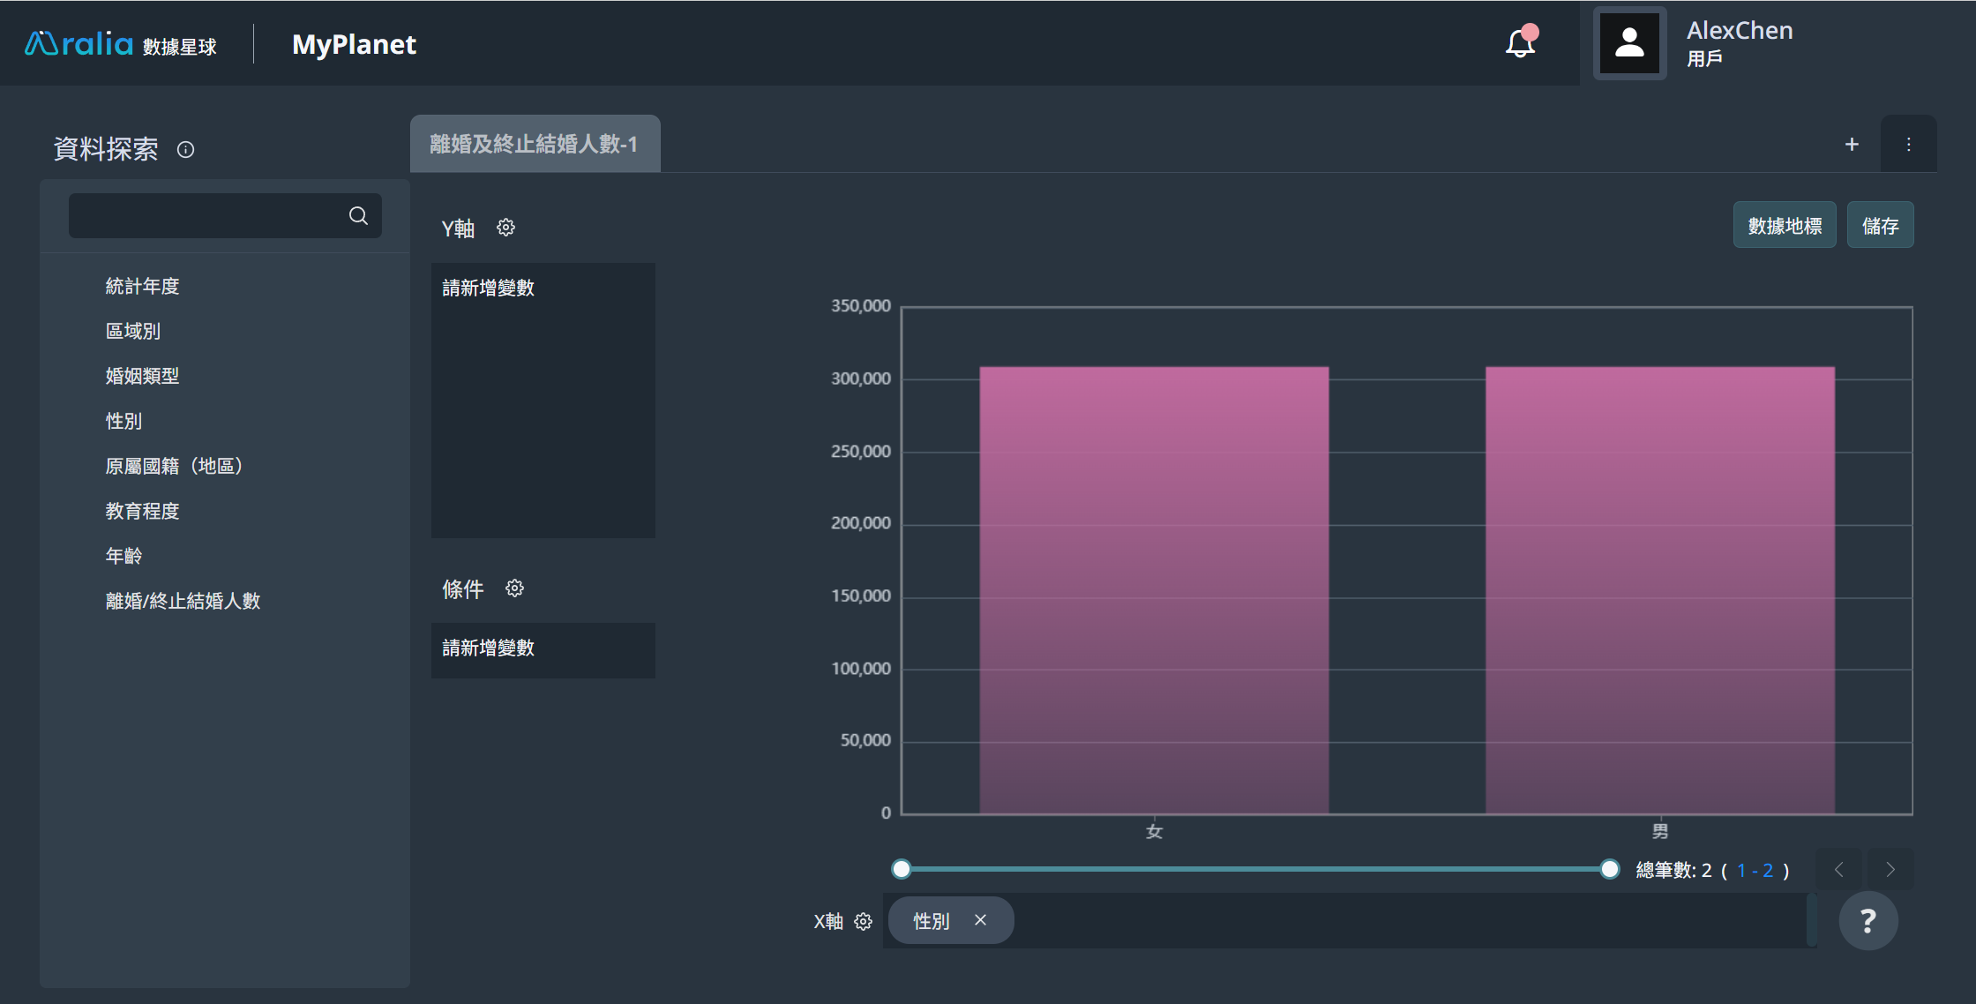Open Y軸 gear settings
The width and height of the screenshot is (1976, 1004).
point(505,228)
